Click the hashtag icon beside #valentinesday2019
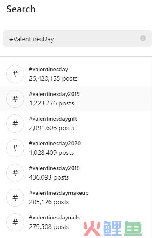 (x=15, y=99)
